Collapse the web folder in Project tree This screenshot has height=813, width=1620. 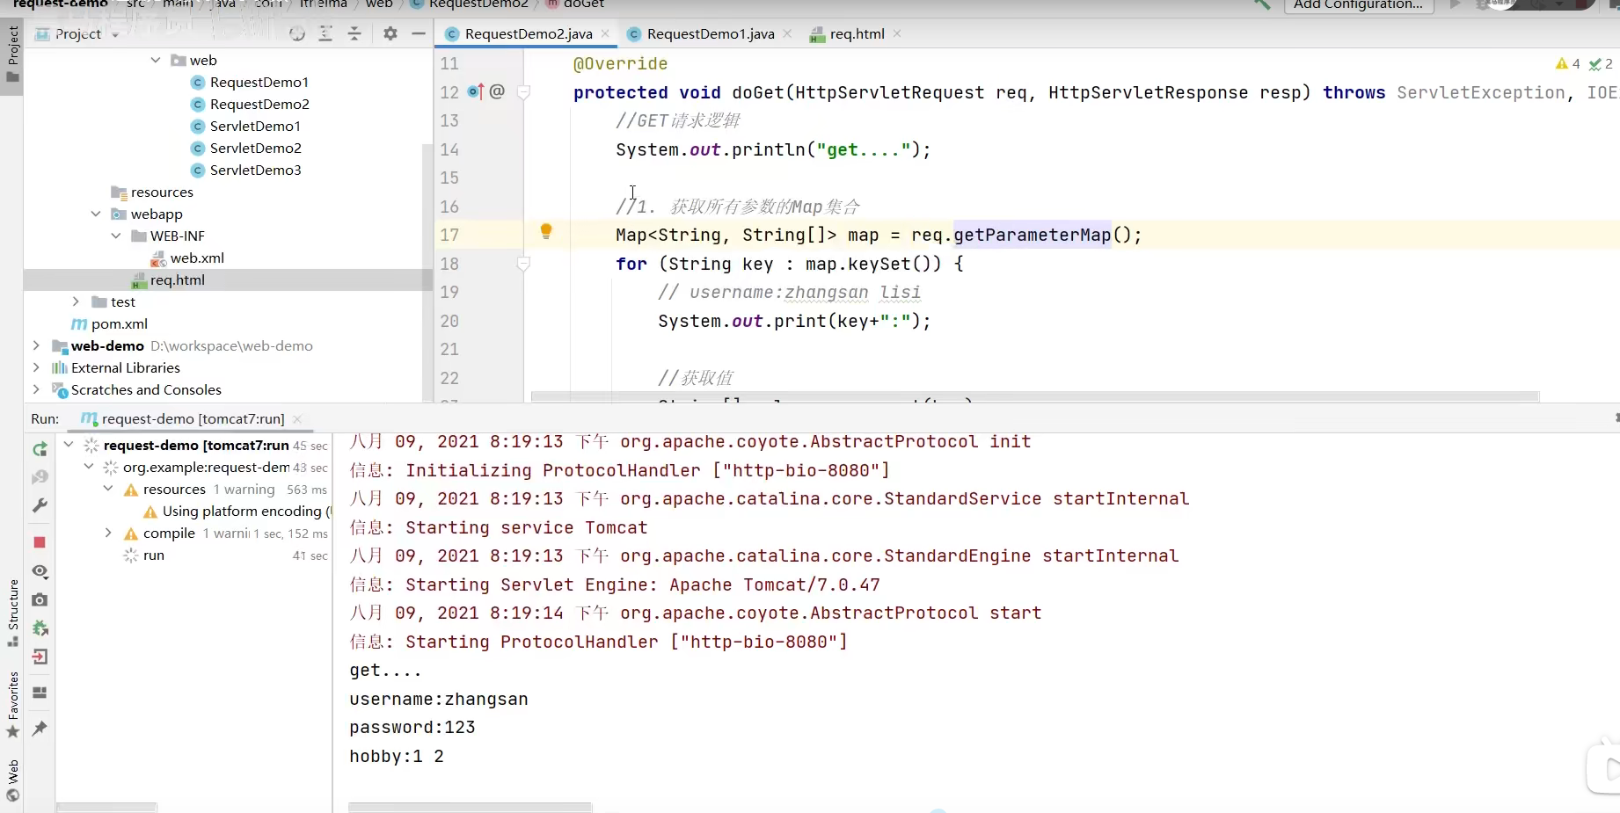155,60
